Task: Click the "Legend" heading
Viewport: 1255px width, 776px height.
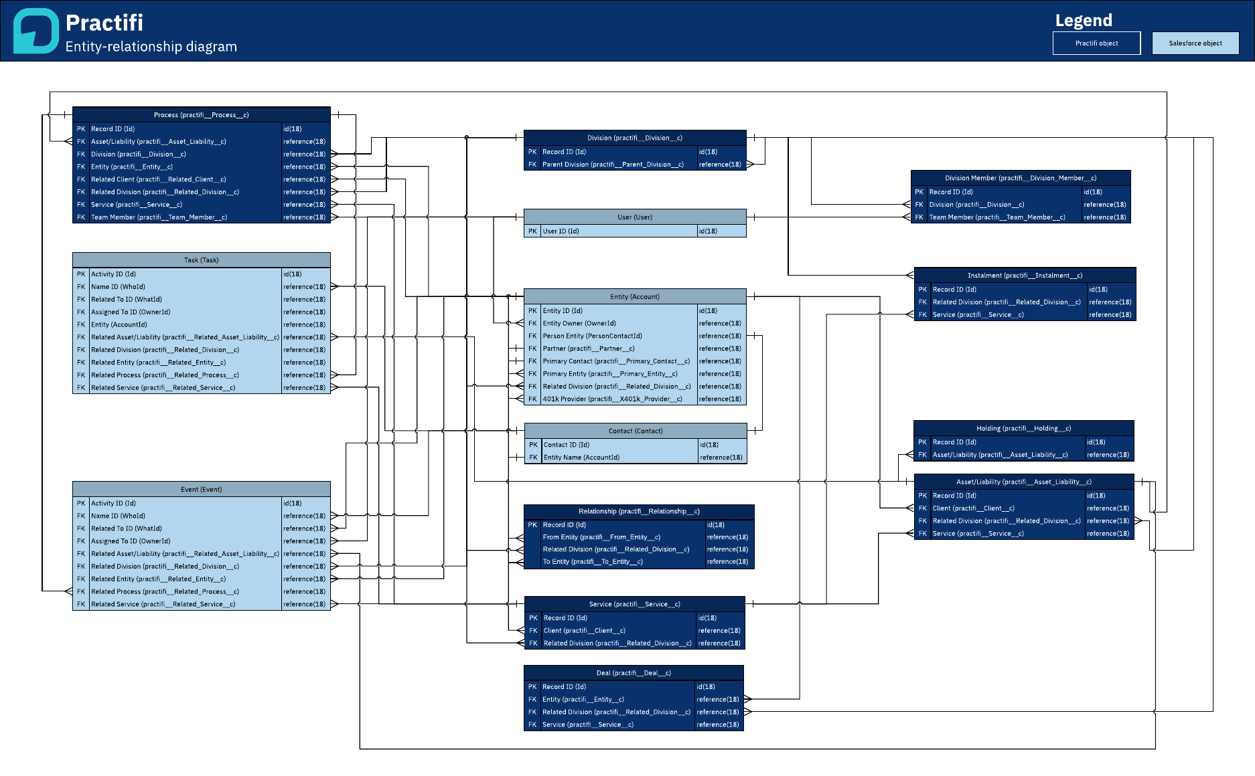Action: (x=1084, y=21)
